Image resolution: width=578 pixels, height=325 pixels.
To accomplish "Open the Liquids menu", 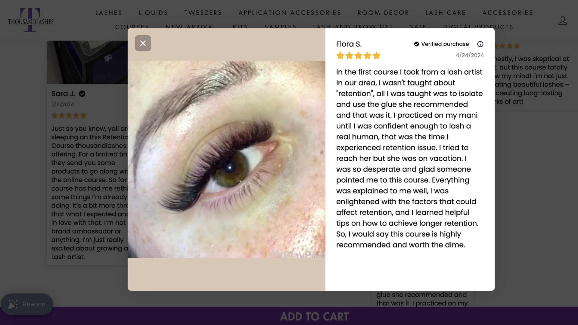I will pos(153,13).
